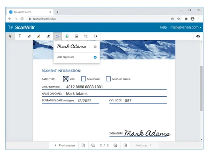The width and height of the screenshot is (209, 157).
Task: Open browser extensions puzzle icon
Action: (186, 19)
